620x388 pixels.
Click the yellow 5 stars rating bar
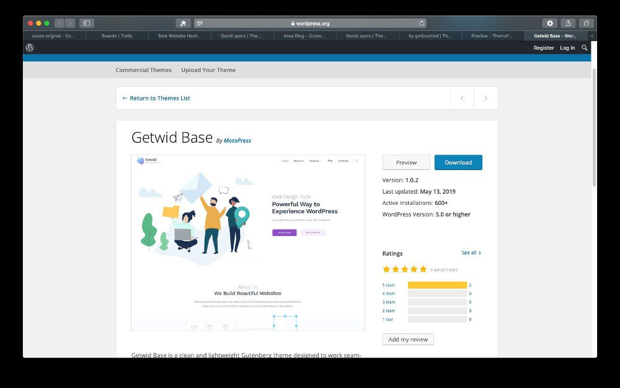437,285
